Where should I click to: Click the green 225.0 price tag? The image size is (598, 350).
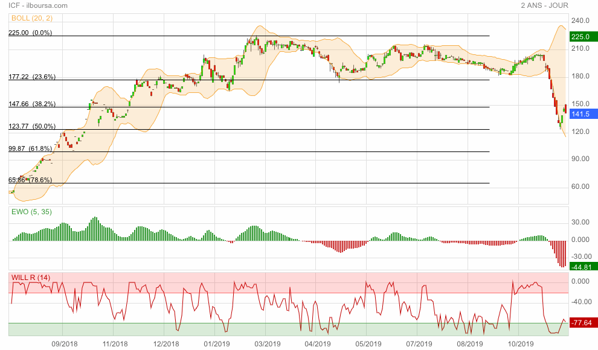(584, 37)
